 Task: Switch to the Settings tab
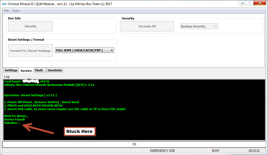point(11,70)
